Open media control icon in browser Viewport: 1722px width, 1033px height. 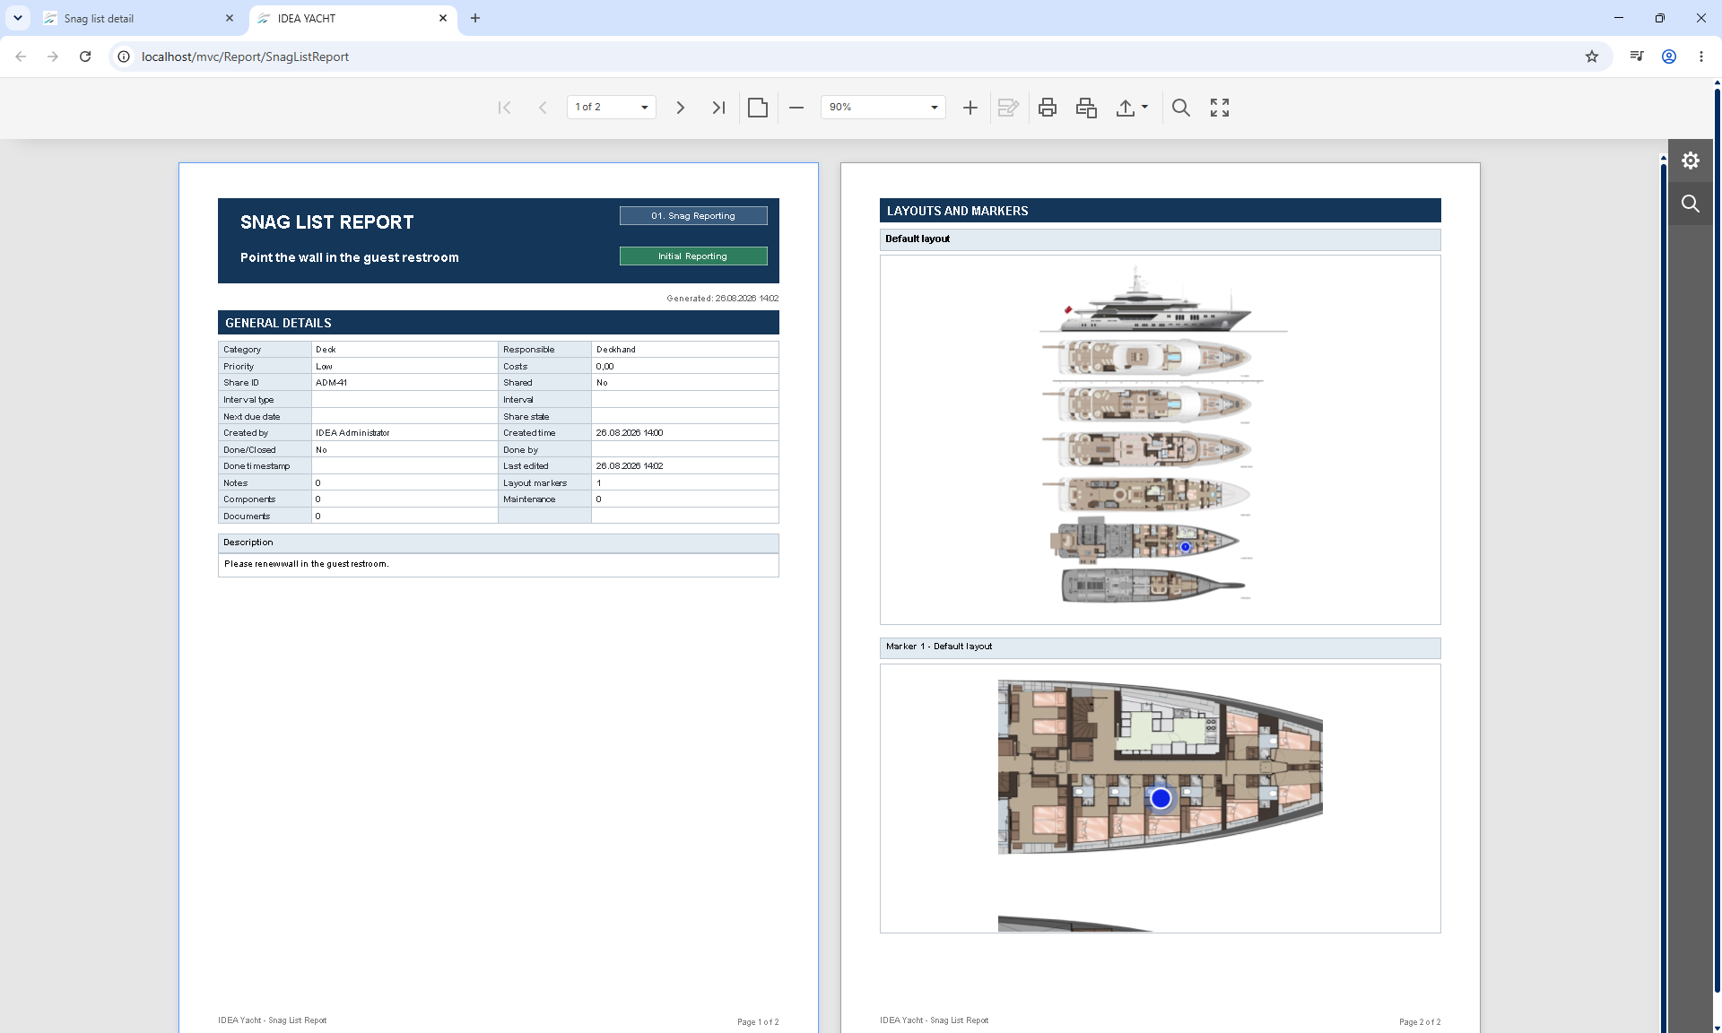(1637, 56)
